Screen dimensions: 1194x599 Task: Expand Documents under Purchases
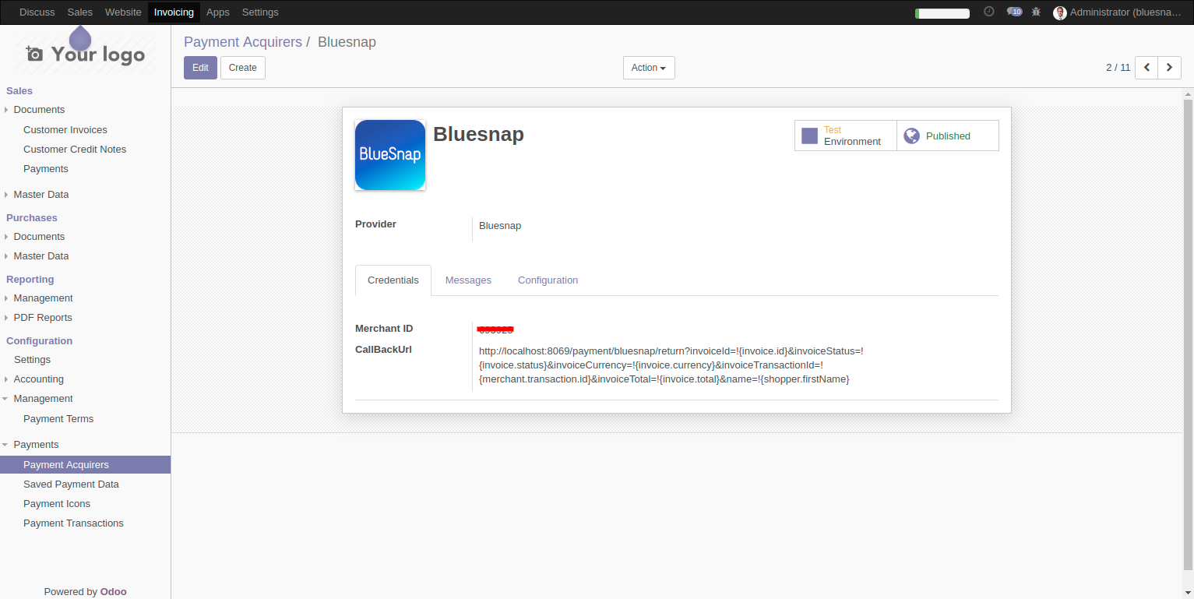pyautogui.click(x=39, y=237)
